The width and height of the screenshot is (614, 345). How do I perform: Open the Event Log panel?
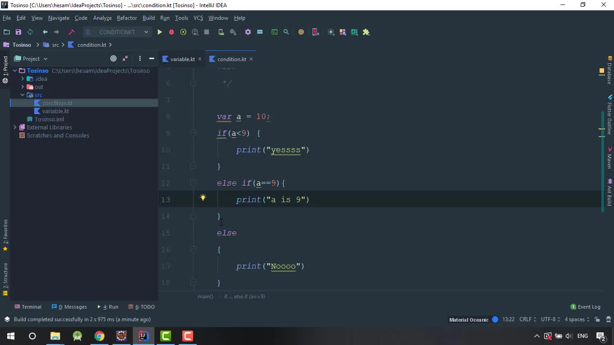click(585, 307)
